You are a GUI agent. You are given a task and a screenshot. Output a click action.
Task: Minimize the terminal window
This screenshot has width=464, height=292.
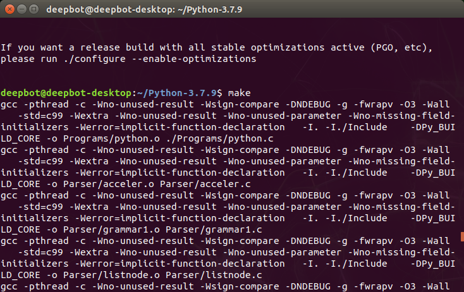click(x=22, y=9)
